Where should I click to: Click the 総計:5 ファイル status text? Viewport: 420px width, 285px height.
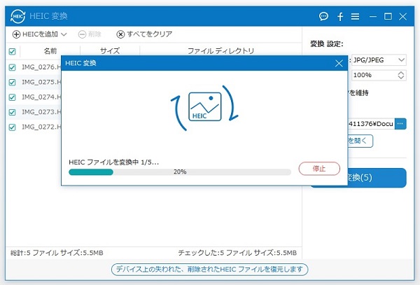point(57,253)
